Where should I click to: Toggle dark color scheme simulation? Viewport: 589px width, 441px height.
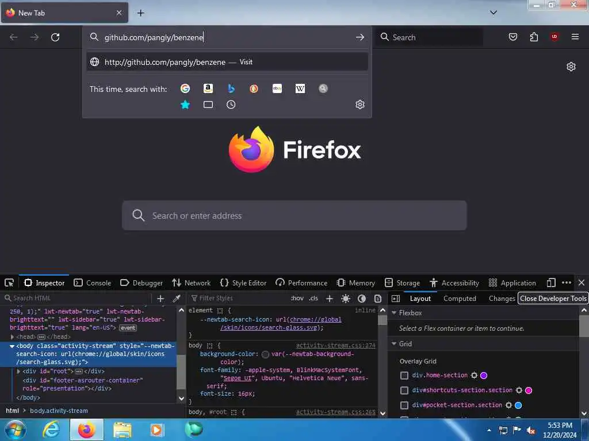point(362,299)
